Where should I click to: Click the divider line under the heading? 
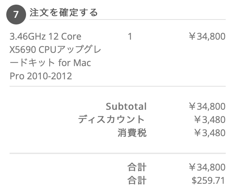[x=127, y=19]
